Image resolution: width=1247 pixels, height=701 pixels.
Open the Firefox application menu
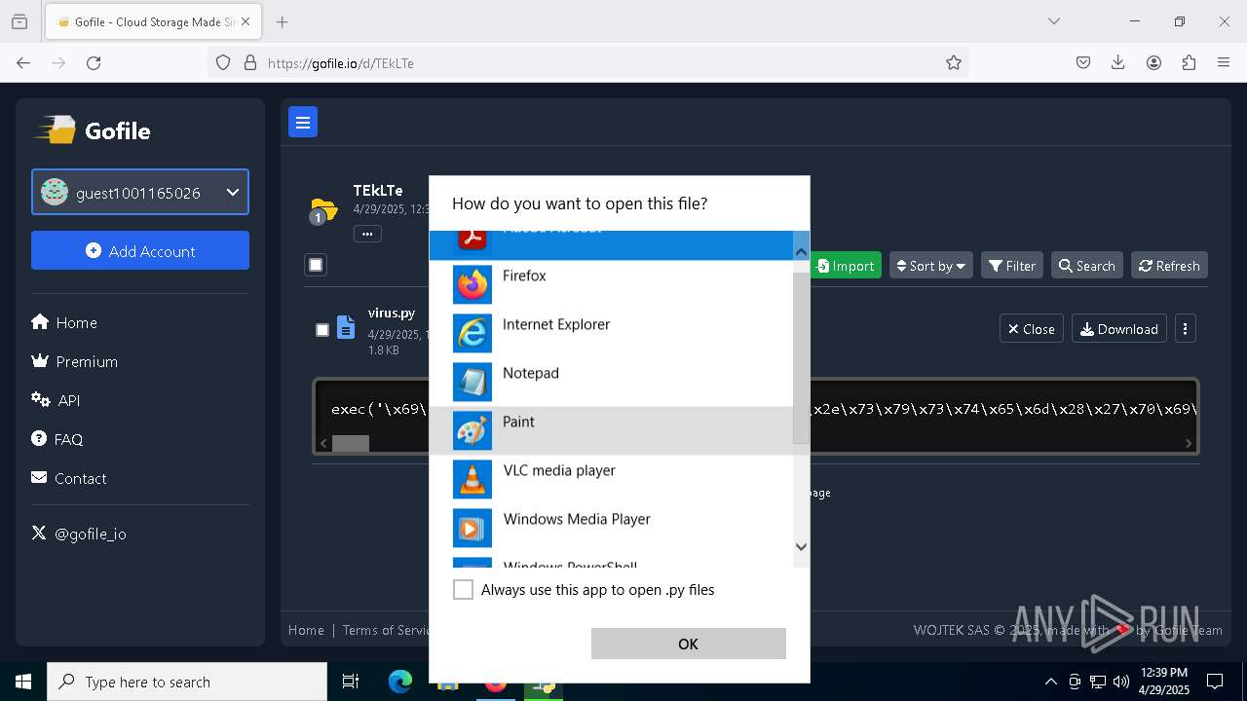click(1224, 62)
